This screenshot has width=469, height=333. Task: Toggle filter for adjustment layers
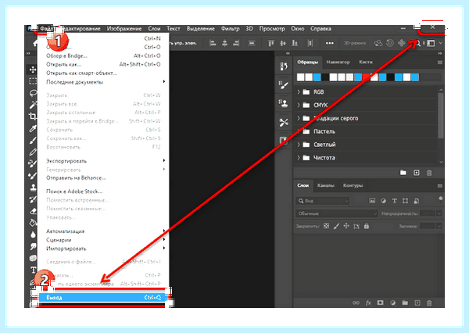pos(384,201)
